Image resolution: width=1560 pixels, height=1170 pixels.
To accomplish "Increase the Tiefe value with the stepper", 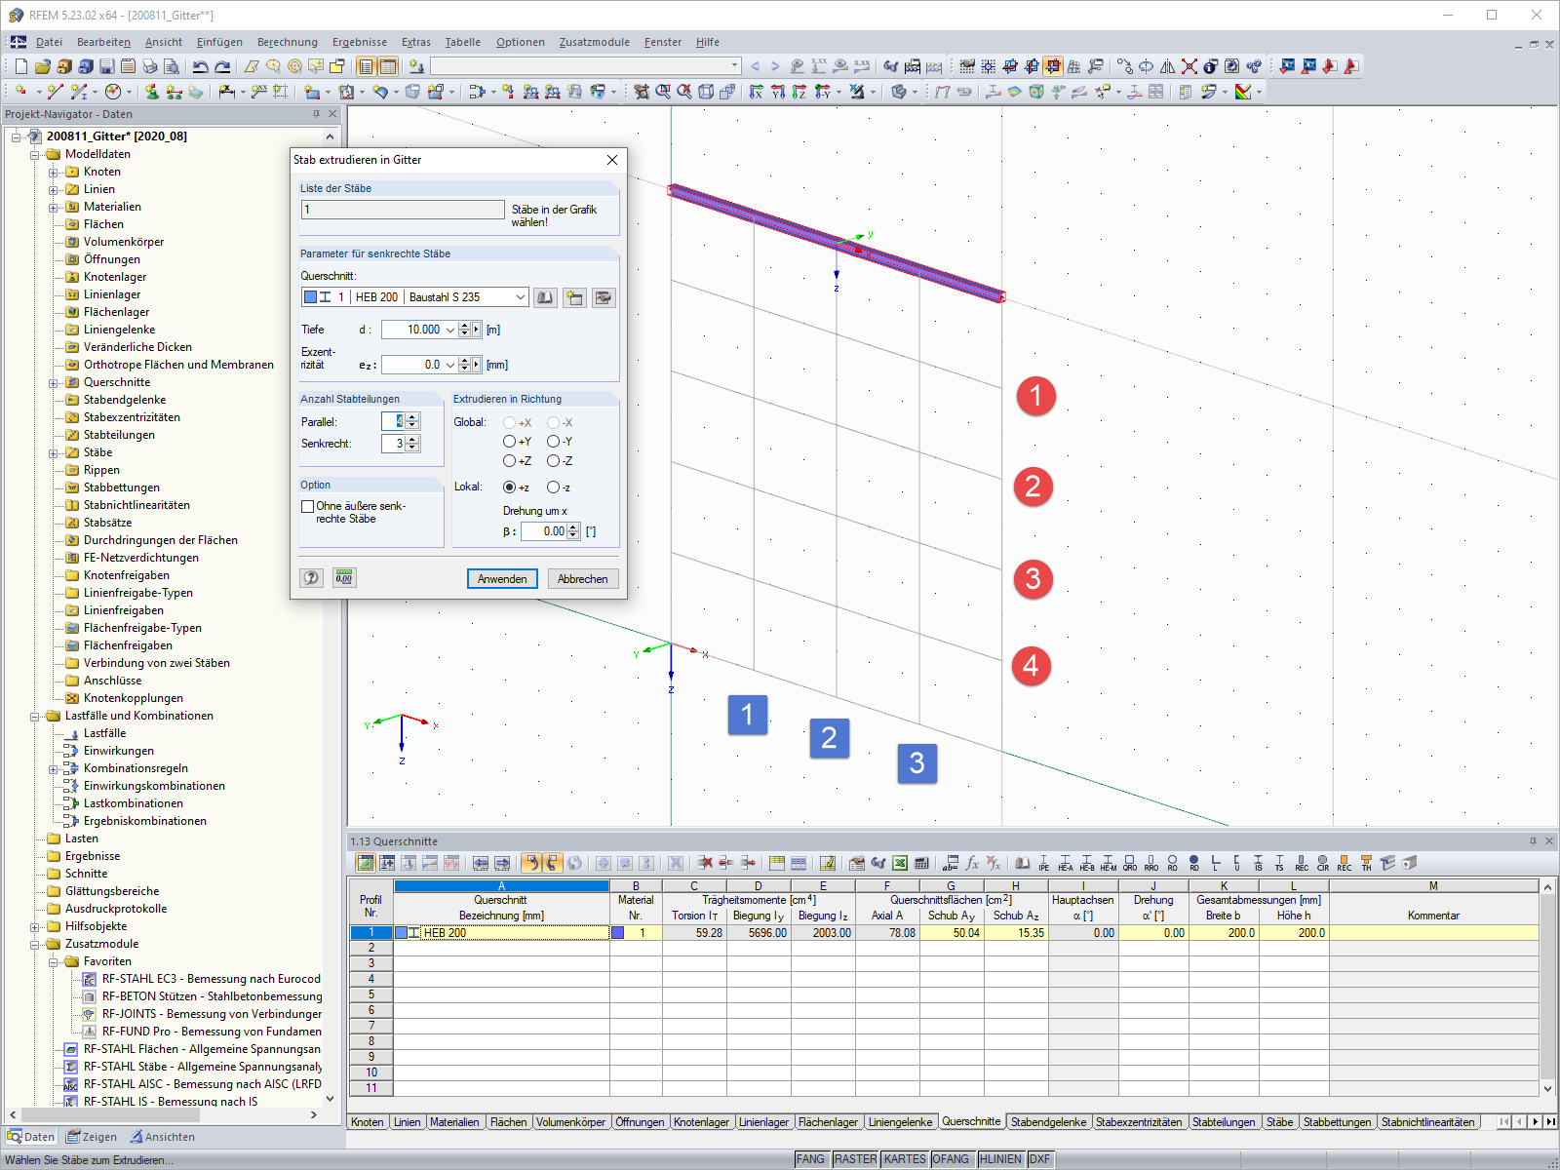I will (465, 325).
